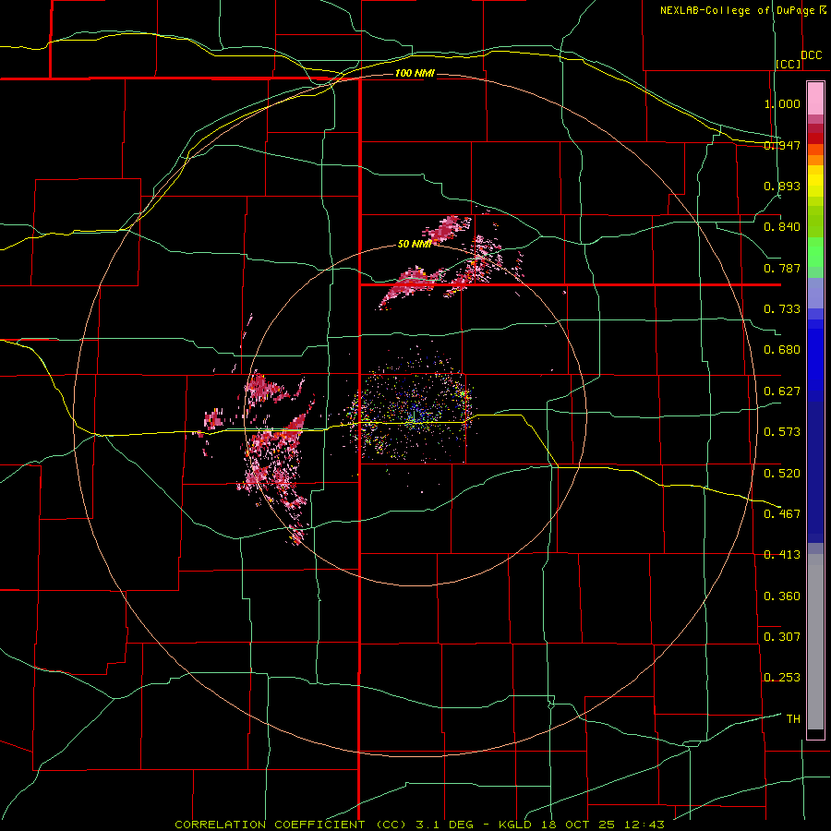
Task: Pick the bright green color bar segment
Action: point(815,252)
